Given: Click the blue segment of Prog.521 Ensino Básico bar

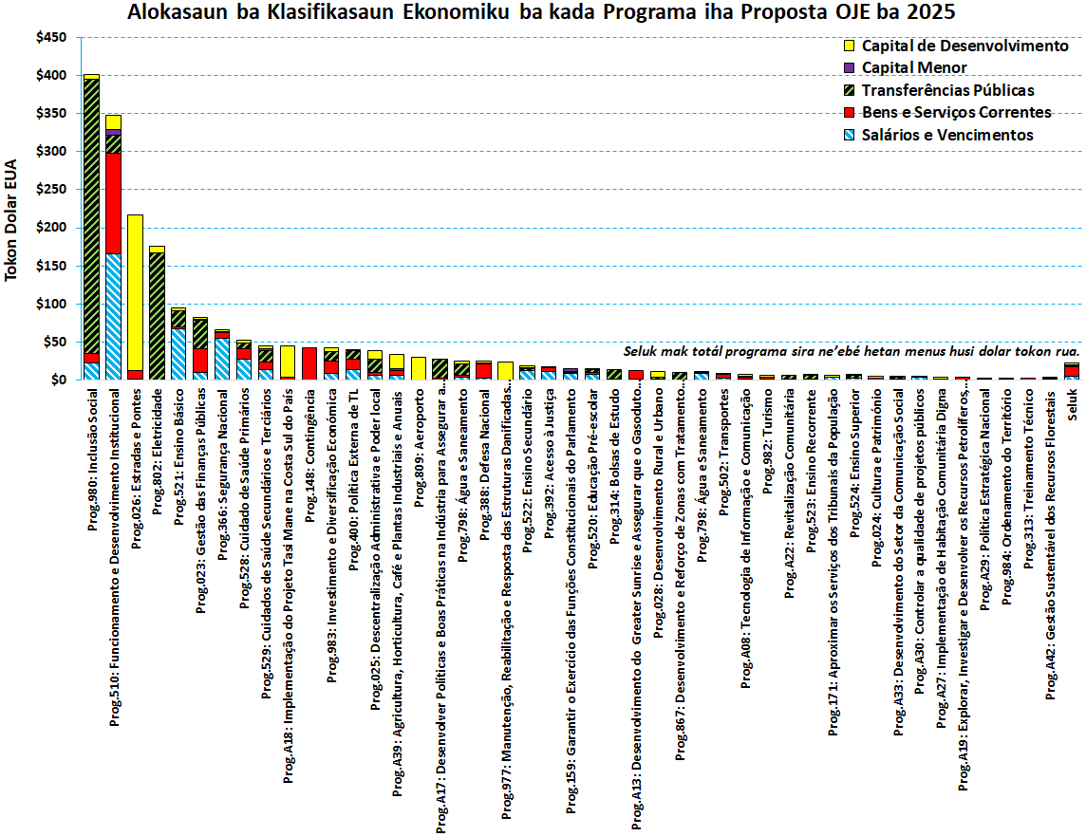Looking at the screenshot, I should click(178, 353).
